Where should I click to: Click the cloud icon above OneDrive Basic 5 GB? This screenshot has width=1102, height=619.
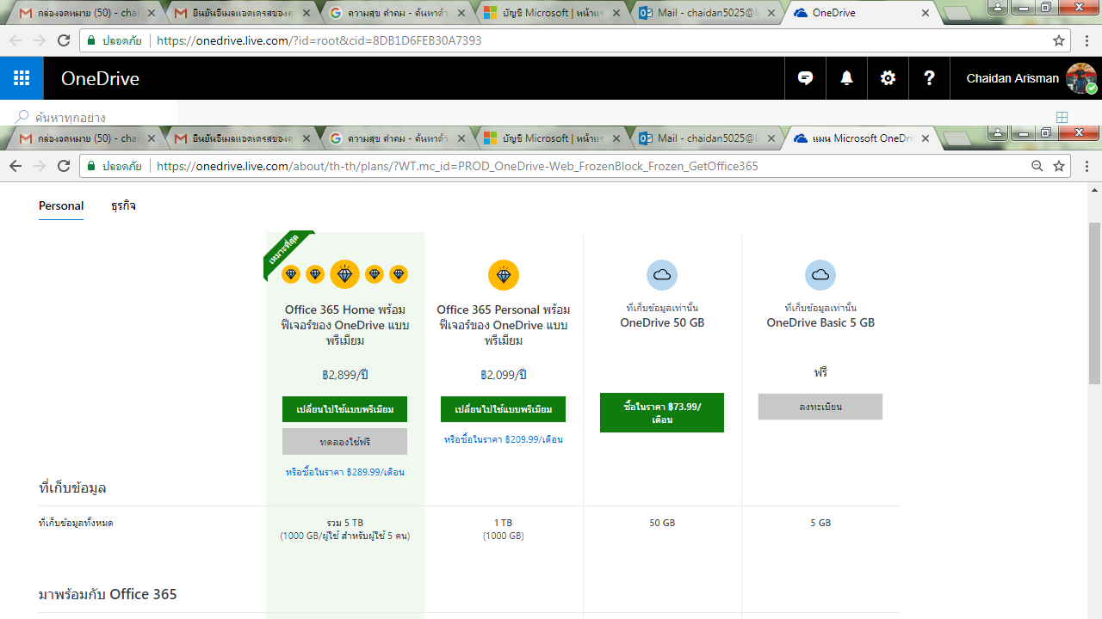[820, 274]
